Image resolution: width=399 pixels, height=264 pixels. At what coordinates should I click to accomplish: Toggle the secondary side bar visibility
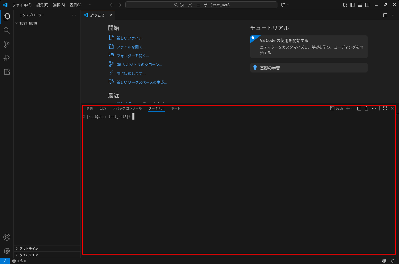click(367, 5)
